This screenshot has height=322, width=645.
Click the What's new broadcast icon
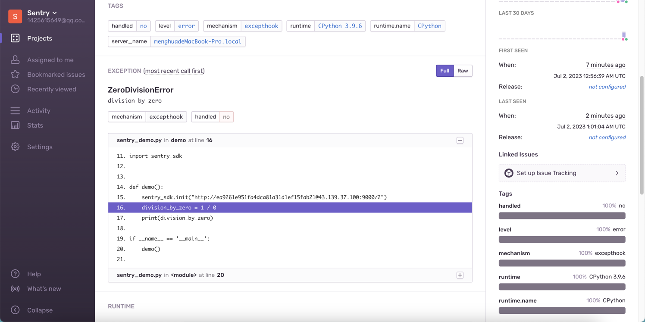pyautogui.click(x=15, y=289)
